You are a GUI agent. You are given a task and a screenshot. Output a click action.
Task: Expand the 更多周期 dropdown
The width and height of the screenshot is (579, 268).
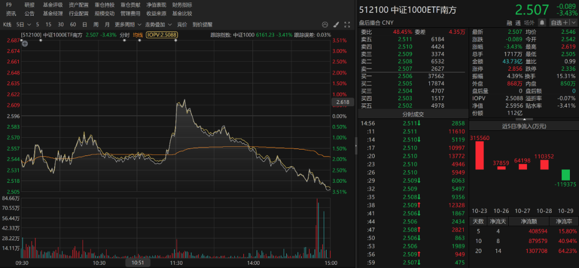point(128,25)
